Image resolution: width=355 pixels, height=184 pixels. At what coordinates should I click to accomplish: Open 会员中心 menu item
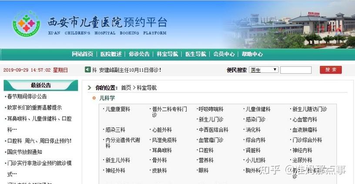(x=224, y=54)
